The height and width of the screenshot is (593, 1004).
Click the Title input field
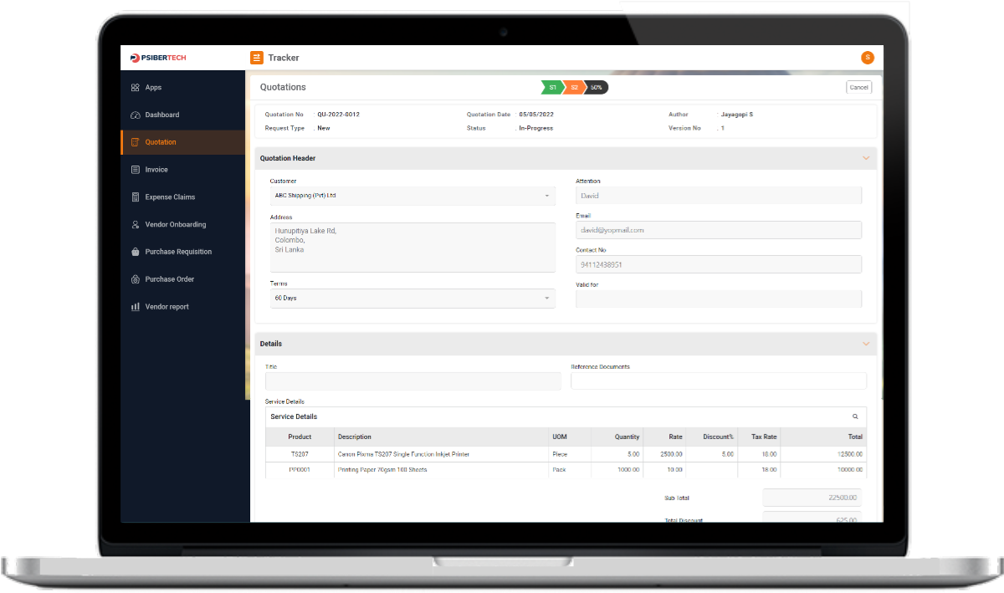pos(412,381)
